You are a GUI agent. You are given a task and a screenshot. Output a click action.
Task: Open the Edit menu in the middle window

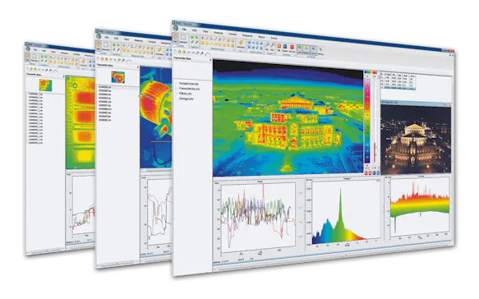116,38
